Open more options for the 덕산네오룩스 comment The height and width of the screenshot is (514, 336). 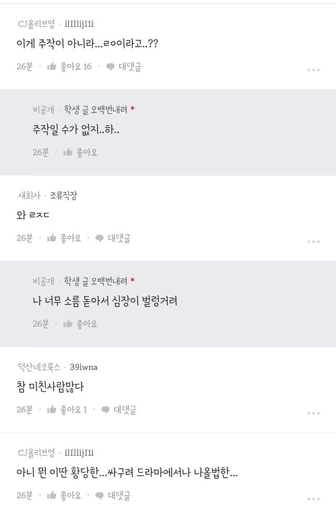tap(313, 413)
